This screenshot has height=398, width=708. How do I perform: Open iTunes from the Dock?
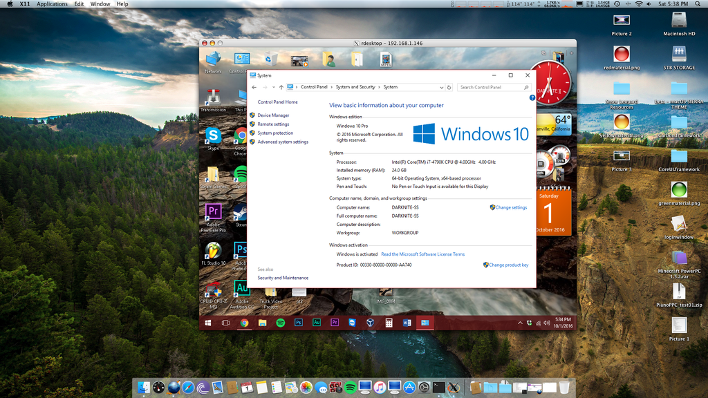click(380, 387)
